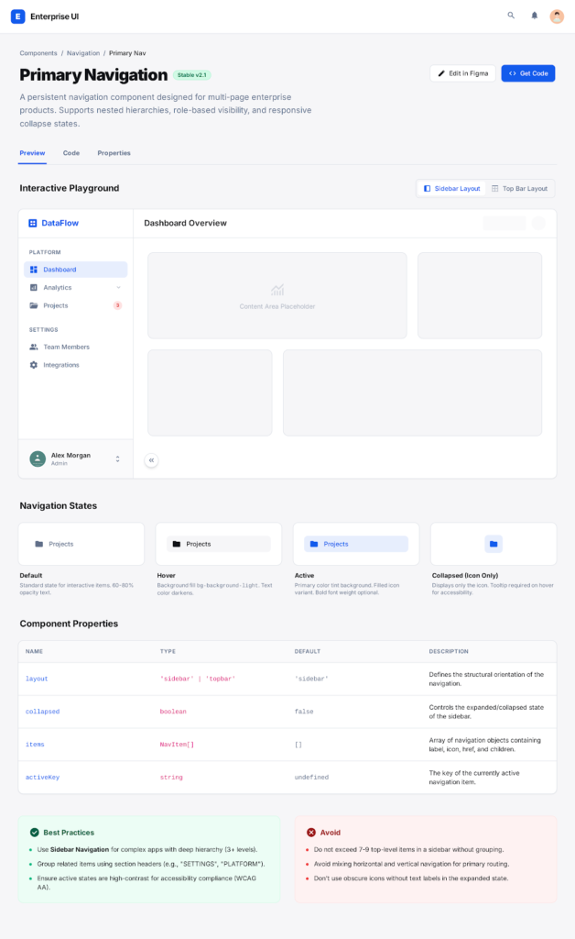575x939 pixels.
Task: Click the collapsed icon-only Projects folder
Action: (494, 544)
